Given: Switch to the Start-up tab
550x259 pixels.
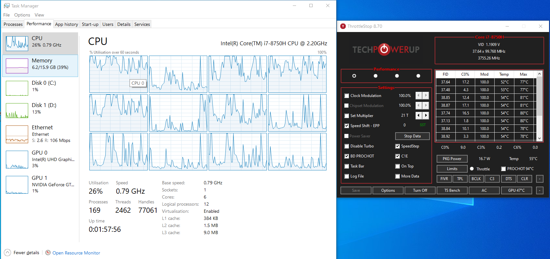Looking at the screenshot, I should point(90,24).
